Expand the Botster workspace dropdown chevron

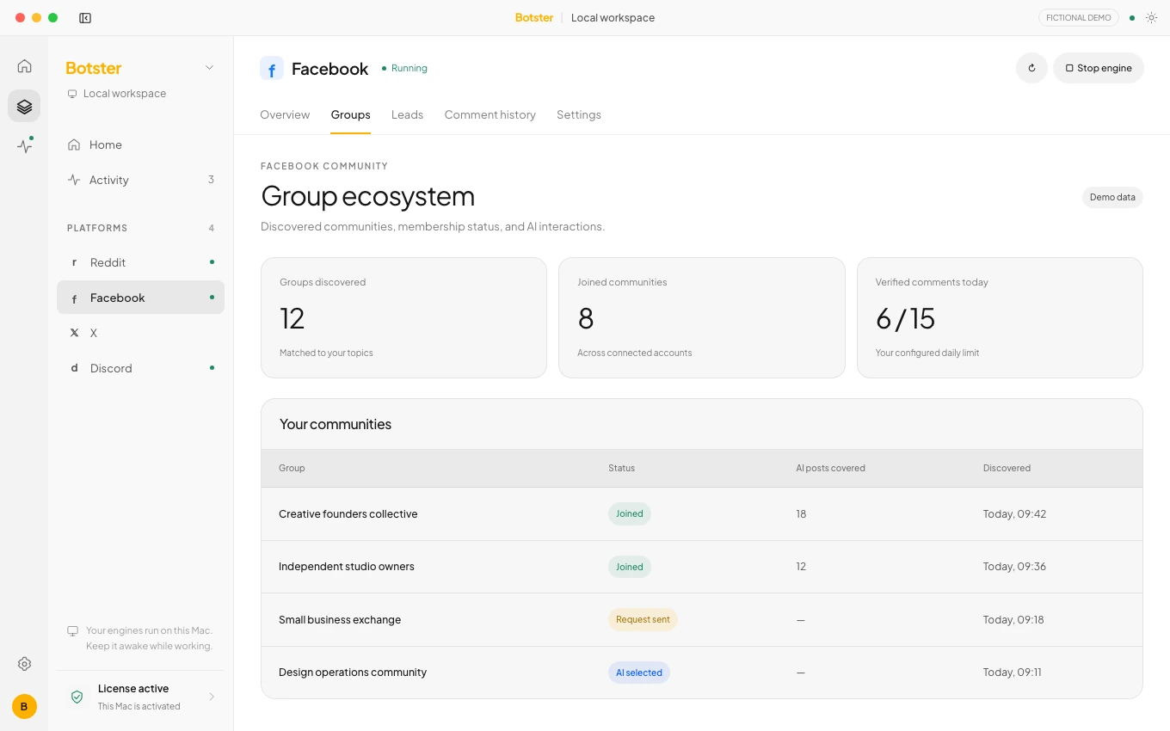point(209,68)
